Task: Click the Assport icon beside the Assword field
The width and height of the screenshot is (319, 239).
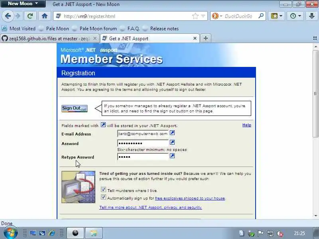Action: 172,142
